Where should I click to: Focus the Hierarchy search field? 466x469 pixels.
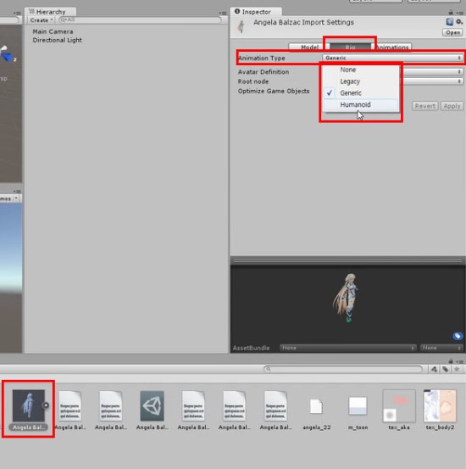[x=140, y=20]
